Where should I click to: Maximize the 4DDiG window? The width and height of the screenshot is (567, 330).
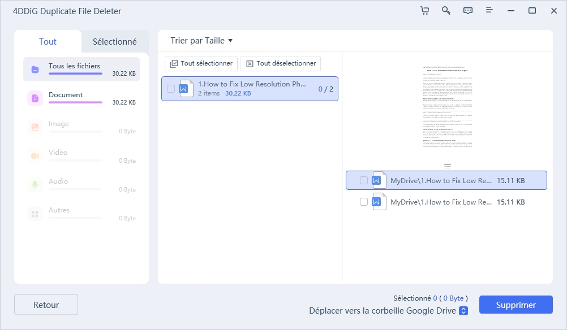[x=532, y=11]
